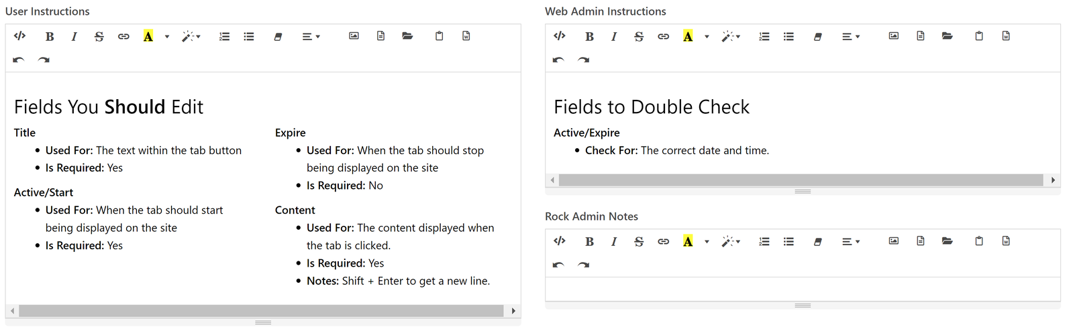Open magic wand dropdown in Web Admin Instructions
The width and height of the screenshot is (1073, 327).
(731, 36)
